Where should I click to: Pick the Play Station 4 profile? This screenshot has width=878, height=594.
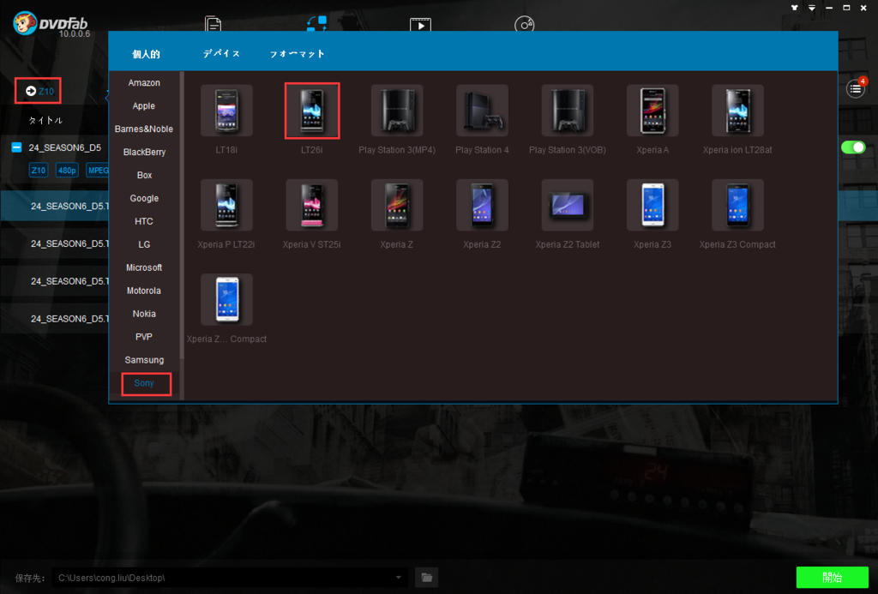point(482,111)
